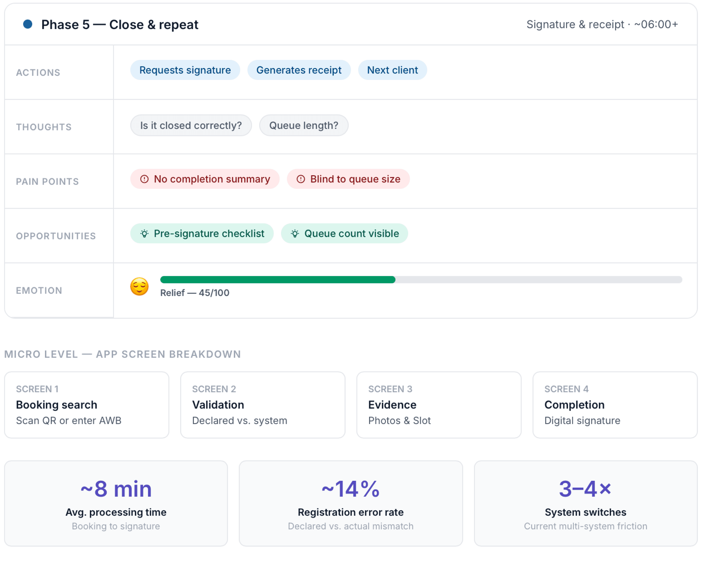Click the 3–4× System switches card
Viewport: 701px width, 565px height.
[585, 503]
